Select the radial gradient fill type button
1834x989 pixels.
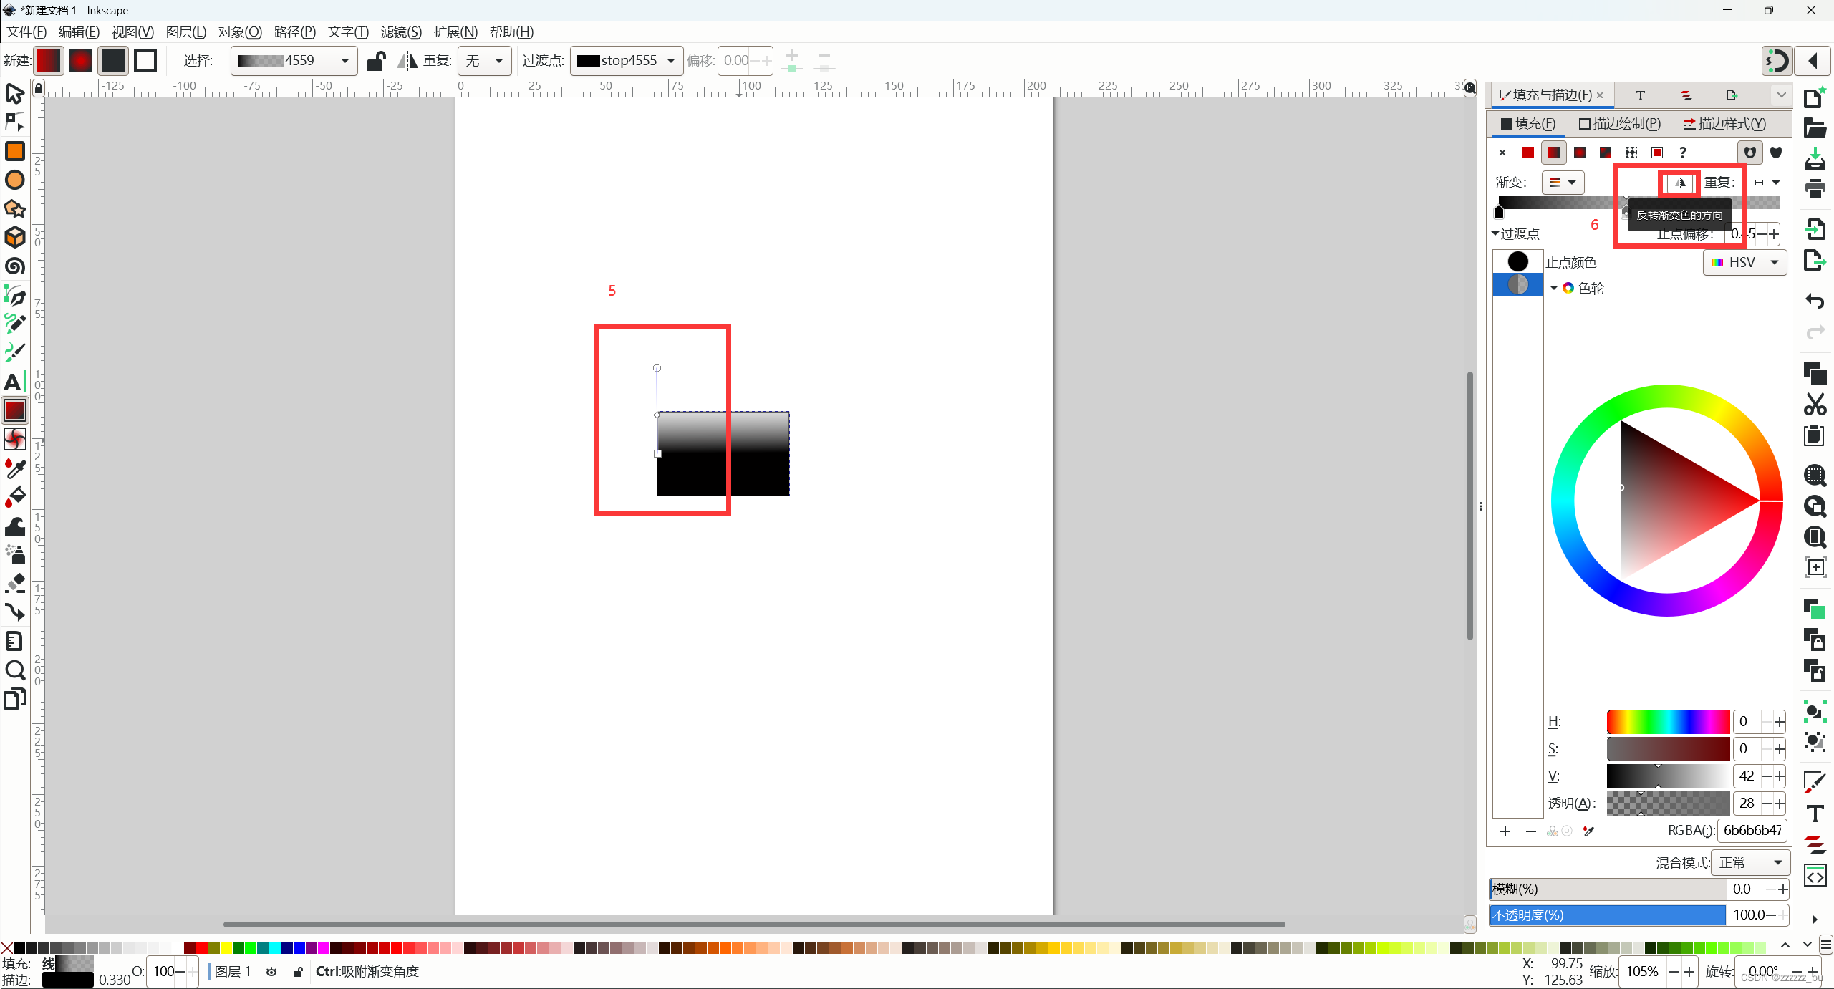point(1579,153)
